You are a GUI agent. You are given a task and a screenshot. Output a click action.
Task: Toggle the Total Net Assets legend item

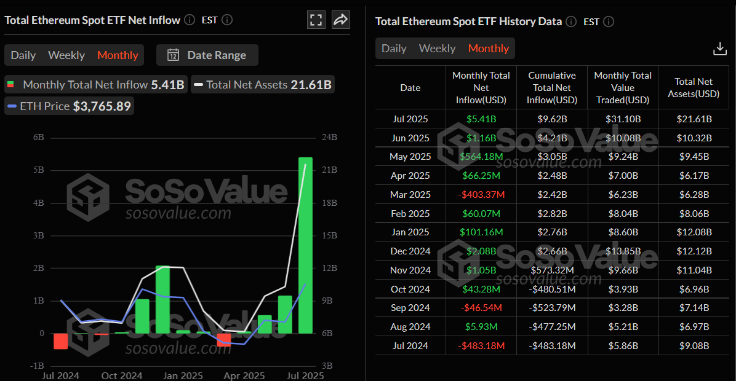point(263,85)
